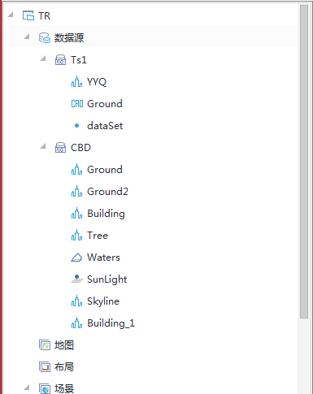Click the YYQ model dataset icon

pyautogui.click(x=76, y=81)
